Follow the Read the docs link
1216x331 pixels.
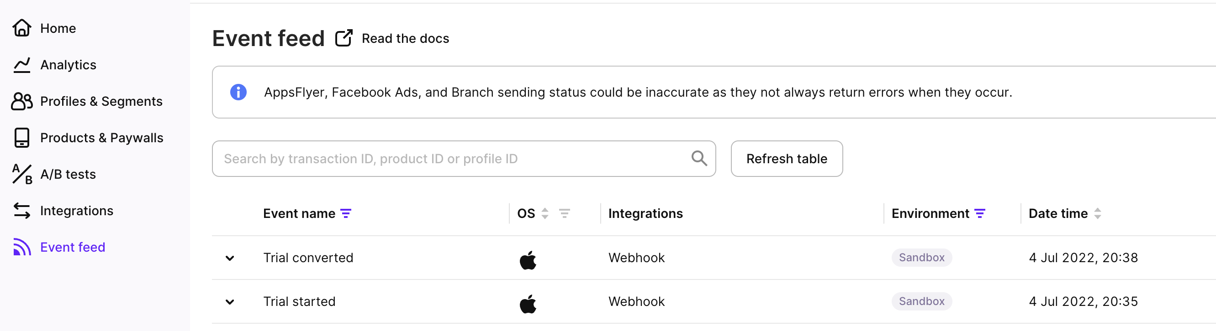coord(405,39)
